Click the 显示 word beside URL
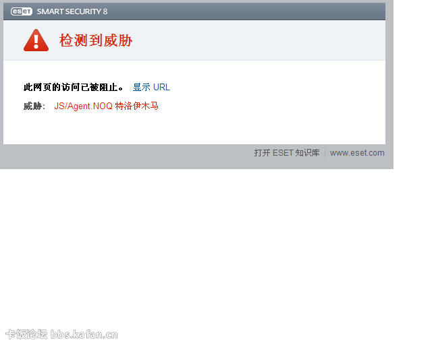 click(142, 87)
